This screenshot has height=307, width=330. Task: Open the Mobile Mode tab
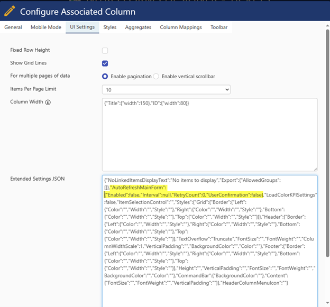tap(45, 27)
